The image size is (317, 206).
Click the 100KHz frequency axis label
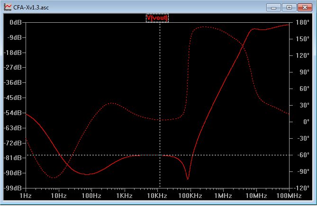pos(190,196)
